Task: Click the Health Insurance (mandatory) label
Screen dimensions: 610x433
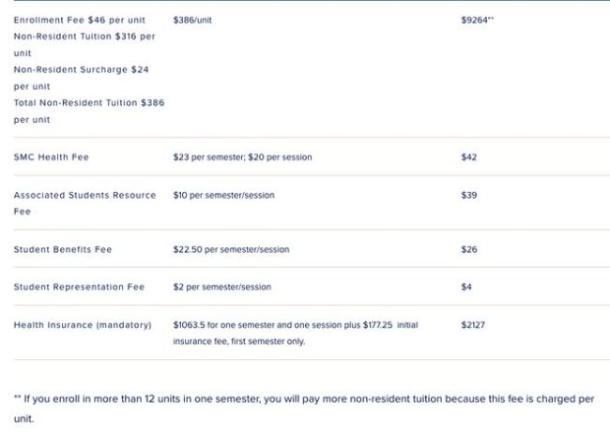Action: (x=82, y=325)
